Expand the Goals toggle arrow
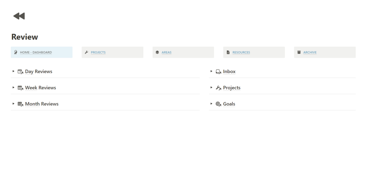This screenshot has height=182, width=374. click(212, 104)
